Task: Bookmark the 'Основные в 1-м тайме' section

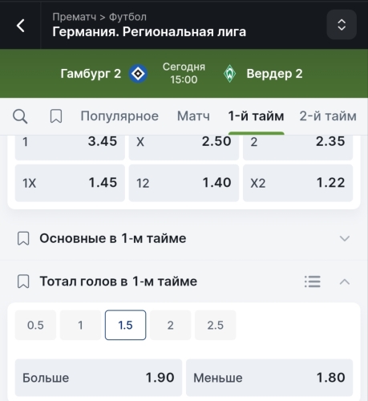Action: point(23,238)
